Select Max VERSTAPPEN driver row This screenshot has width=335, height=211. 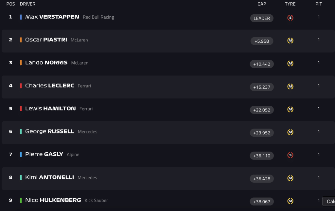tap(167, 18)
